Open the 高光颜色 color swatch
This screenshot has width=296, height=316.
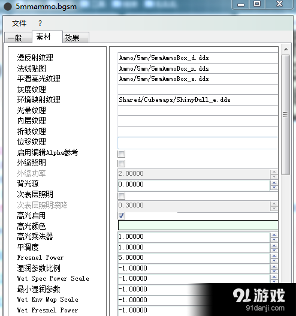tap(198, 225)
